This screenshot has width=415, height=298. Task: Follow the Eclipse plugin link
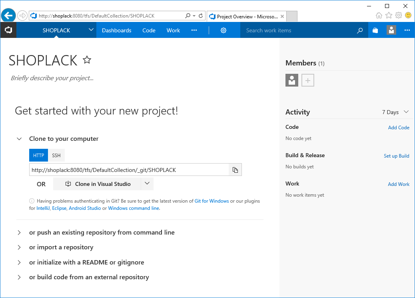59,208
